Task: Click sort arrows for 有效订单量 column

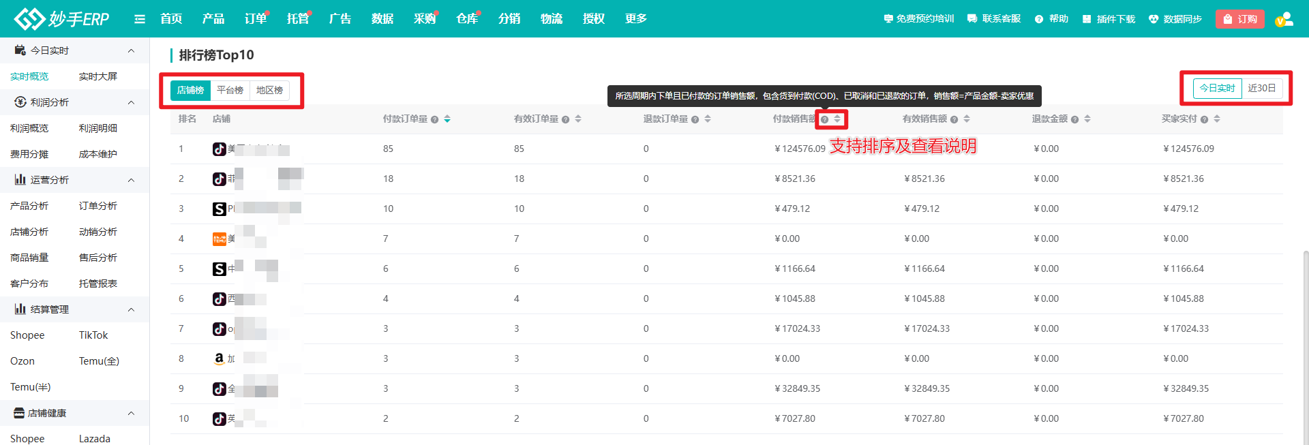Action: click(x=578, y=119)
